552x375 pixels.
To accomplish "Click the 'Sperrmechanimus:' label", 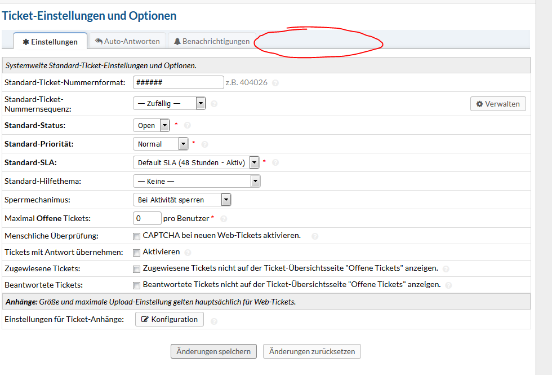I will coord(37,200).
